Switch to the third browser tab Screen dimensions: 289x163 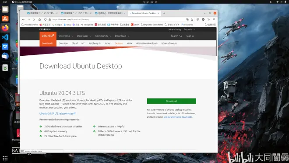click(x=110, y=13)
